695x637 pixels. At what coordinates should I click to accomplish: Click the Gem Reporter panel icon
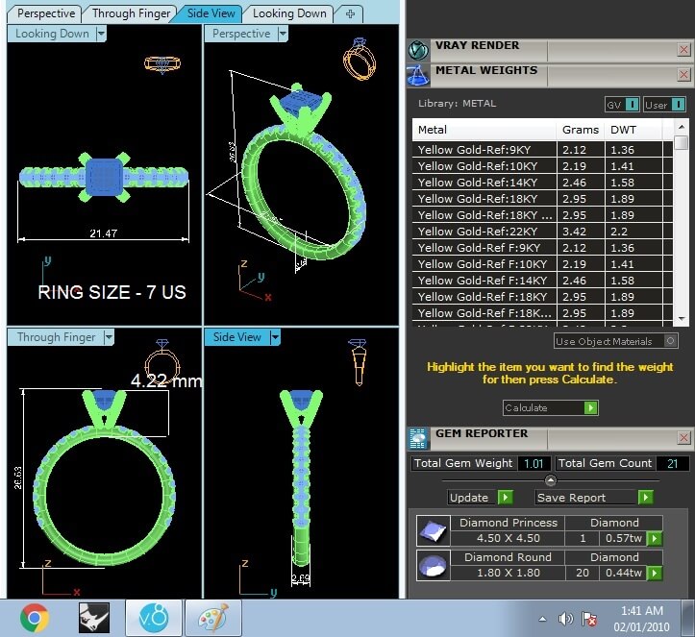click(418, 439)
